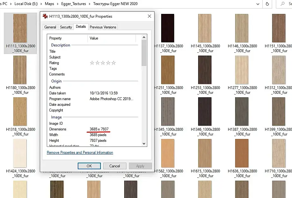Expand the chevron after Egger_Textures breadcrumb
Viewport: 292px width, 198px height.
(89, 4)
